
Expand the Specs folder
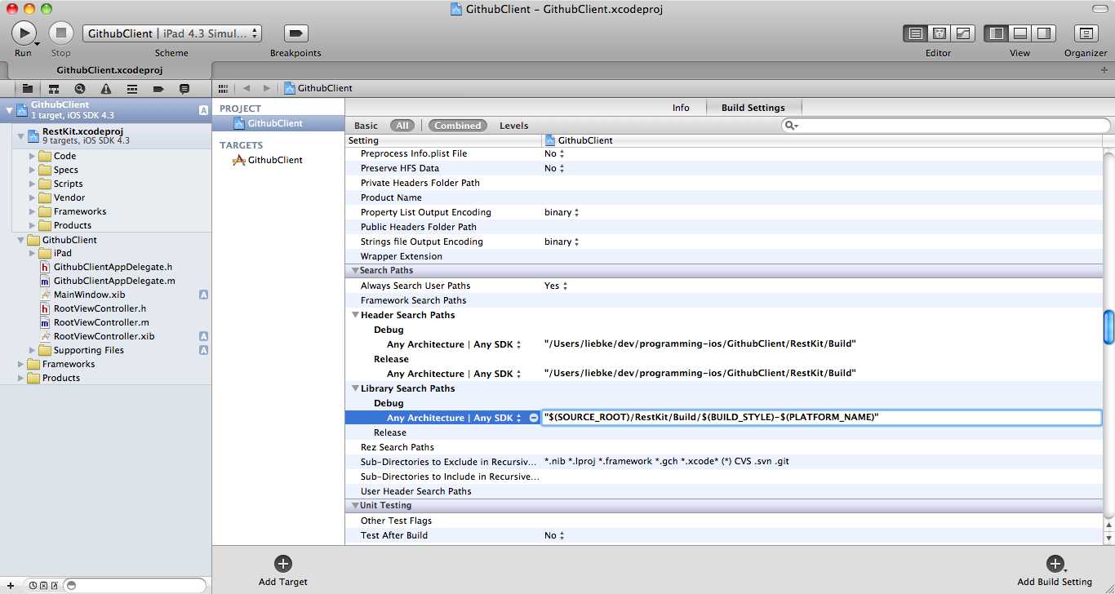[32, 170]
